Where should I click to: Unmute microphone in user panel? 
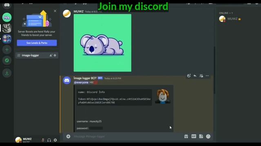pyautogui.click(x=43, y=140)
